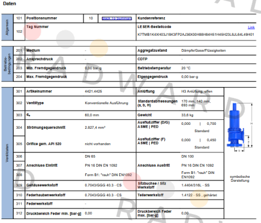
Task: Click Gehäusewerkstoff value '0.7043/GGG 40.3 - CS'
Action: pyautogui.click(x=103, y=185)
